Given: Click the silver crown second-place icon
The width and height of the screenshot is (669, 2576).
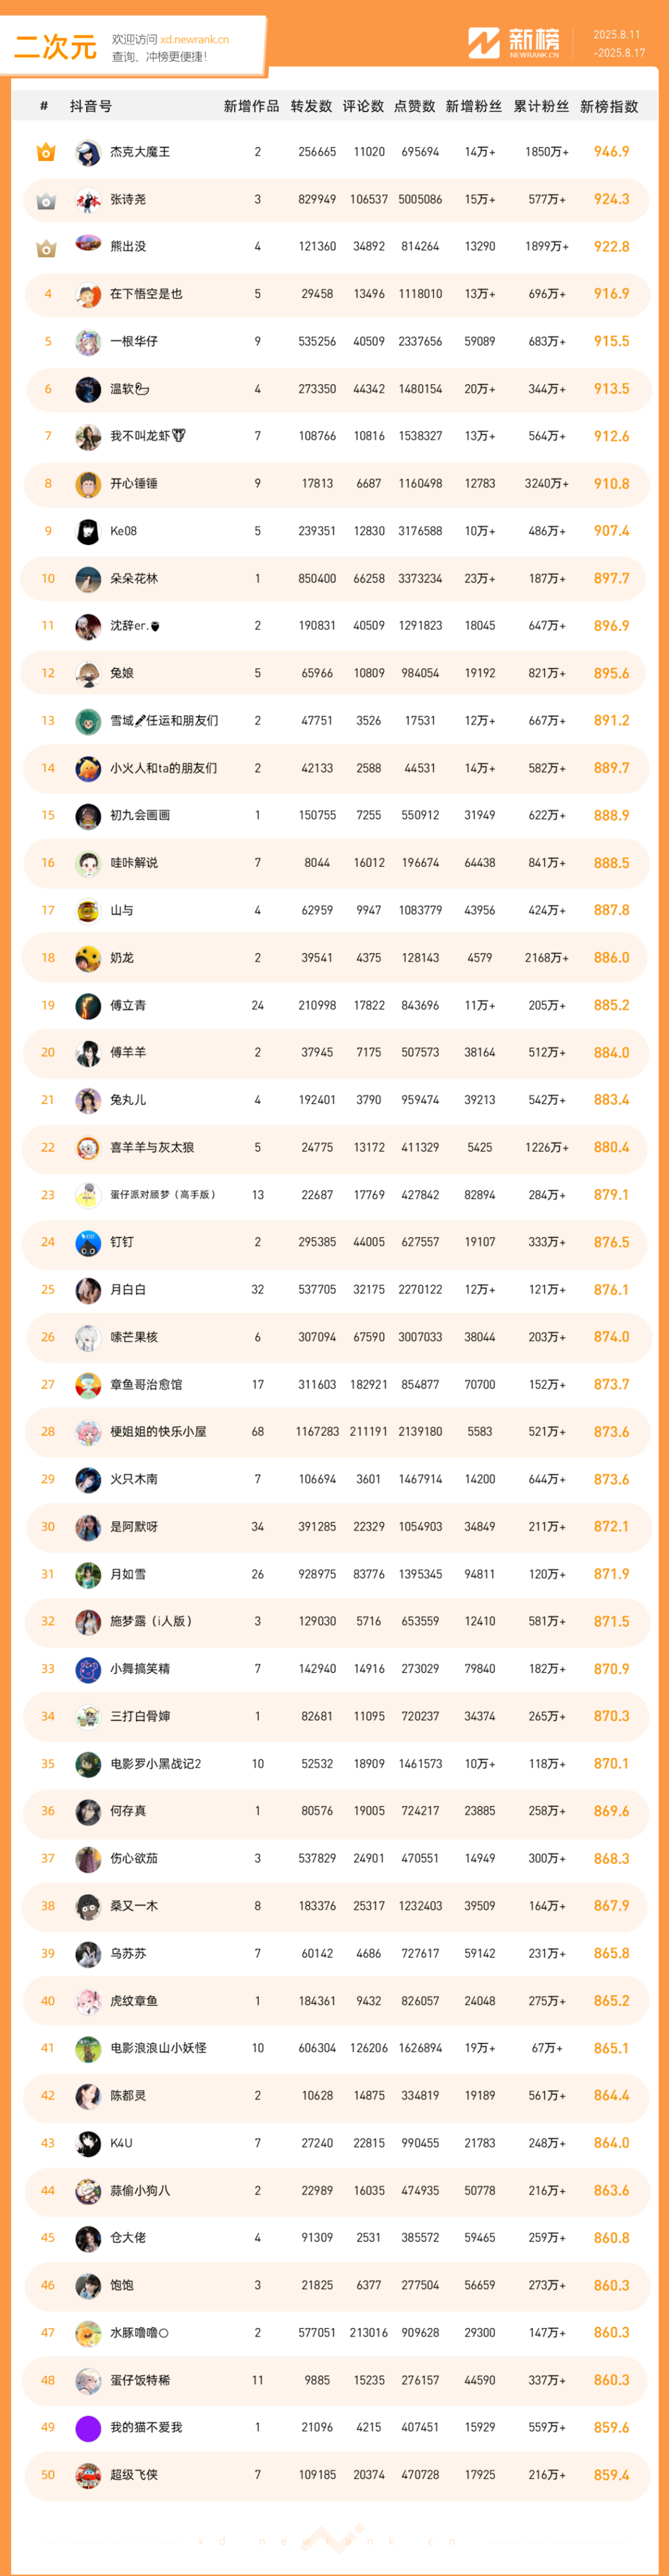Looking at the screenshot, I should point(46,200).
